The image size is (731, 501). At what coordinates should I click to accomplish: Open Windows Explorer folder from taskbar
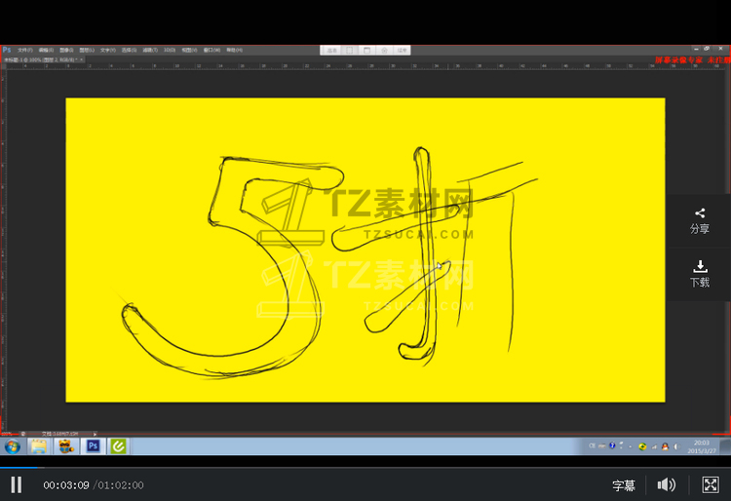39,446
